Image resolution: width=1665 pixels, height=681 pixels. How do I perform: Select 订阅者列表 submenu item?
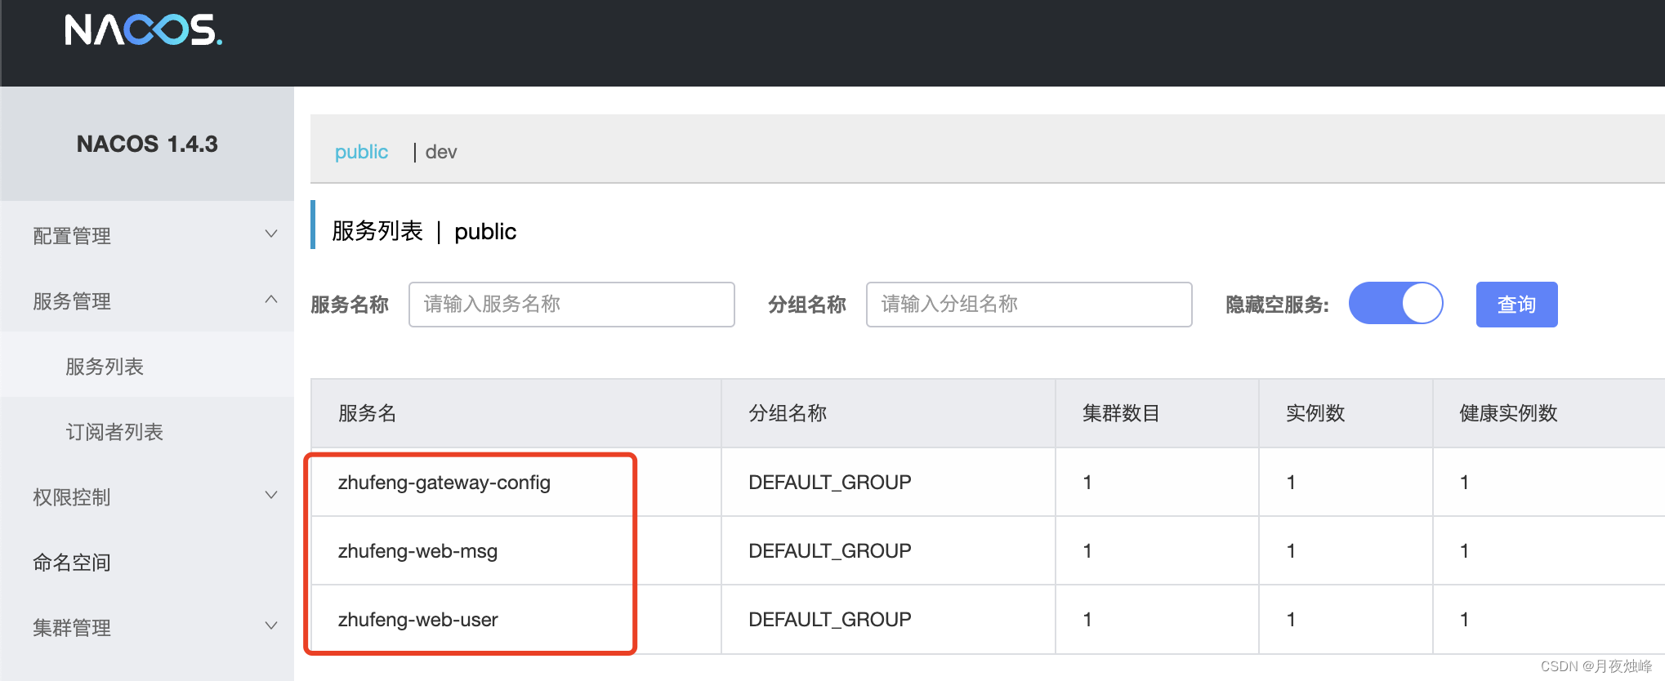click(114, 432)
